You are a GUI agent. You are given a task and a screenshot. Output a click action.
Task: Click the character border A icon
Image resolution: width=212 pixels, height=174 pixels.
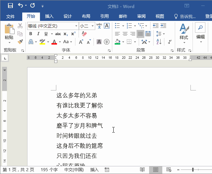click(x=107, y=26)
